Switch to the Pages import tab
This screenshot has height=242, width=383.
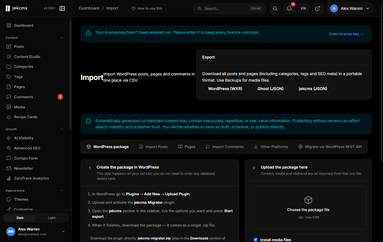pyautogui.click(x=187, y=147)
